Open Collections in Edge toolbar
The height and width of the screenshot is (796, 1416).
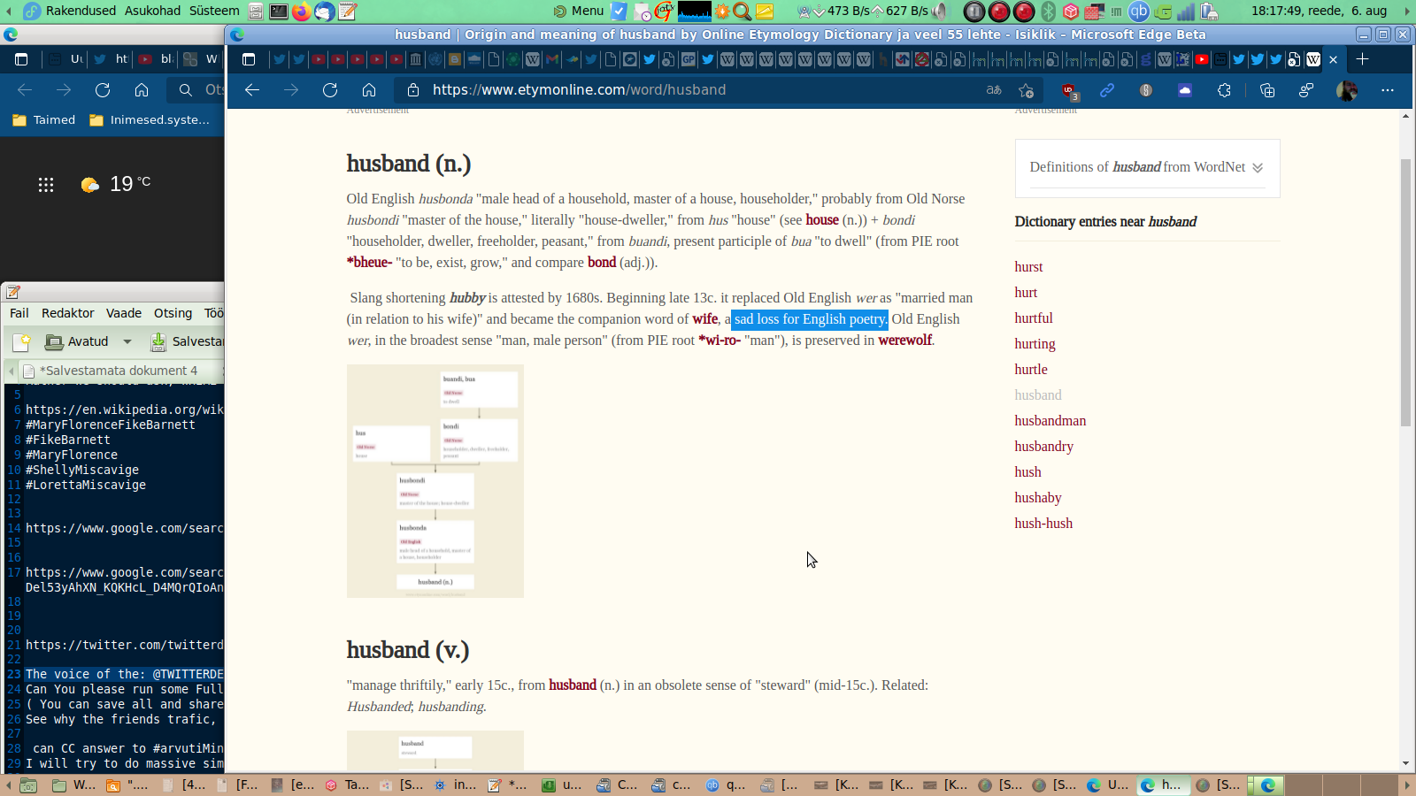(1267, 90)
